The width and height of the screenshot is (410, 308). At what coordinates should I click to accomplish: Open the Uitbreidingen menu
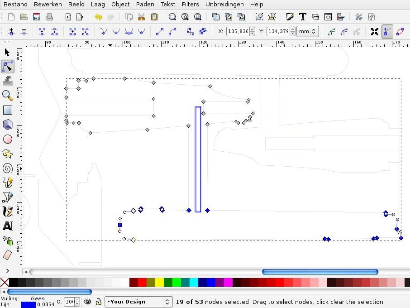pyautogui.click(x=224, y=5)
